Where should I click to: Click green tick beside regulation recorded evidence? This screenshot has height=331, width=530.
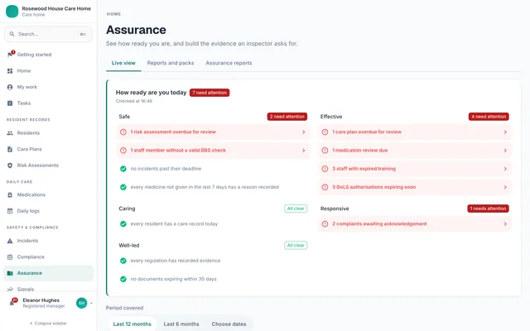pos(123,261)
